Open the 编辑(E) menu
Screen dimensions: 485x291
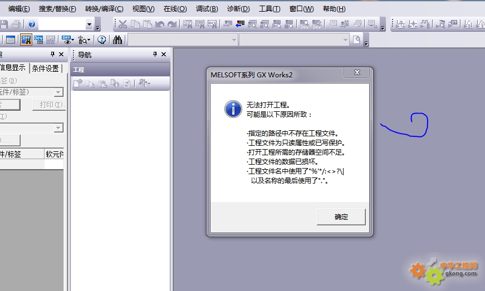[18, 9]
